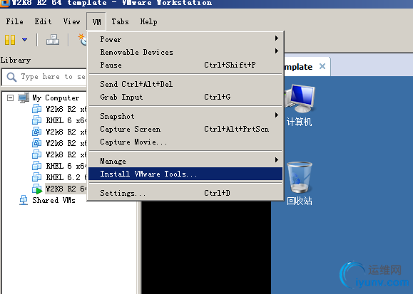Open the Tabs menu
The height and width of the screenshot is (294, 413).
pos(120,21)
